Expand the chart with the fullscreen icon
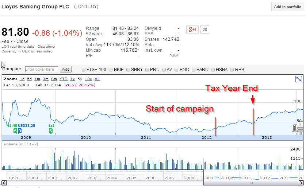This screenshot has height=188, width=306. pyautogui.click(x=299, y=79)
